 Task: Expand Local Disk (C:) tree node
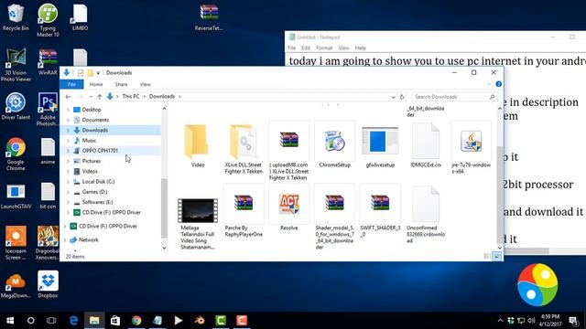pyautogui.click(x=68, y=182)
